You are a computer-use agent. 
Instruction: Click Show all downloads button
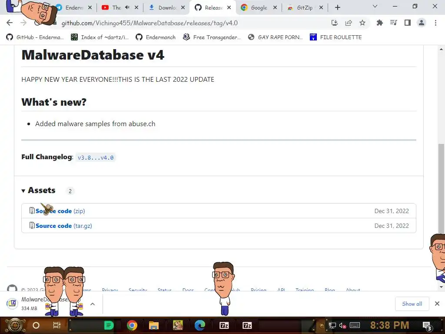(412, 304)
